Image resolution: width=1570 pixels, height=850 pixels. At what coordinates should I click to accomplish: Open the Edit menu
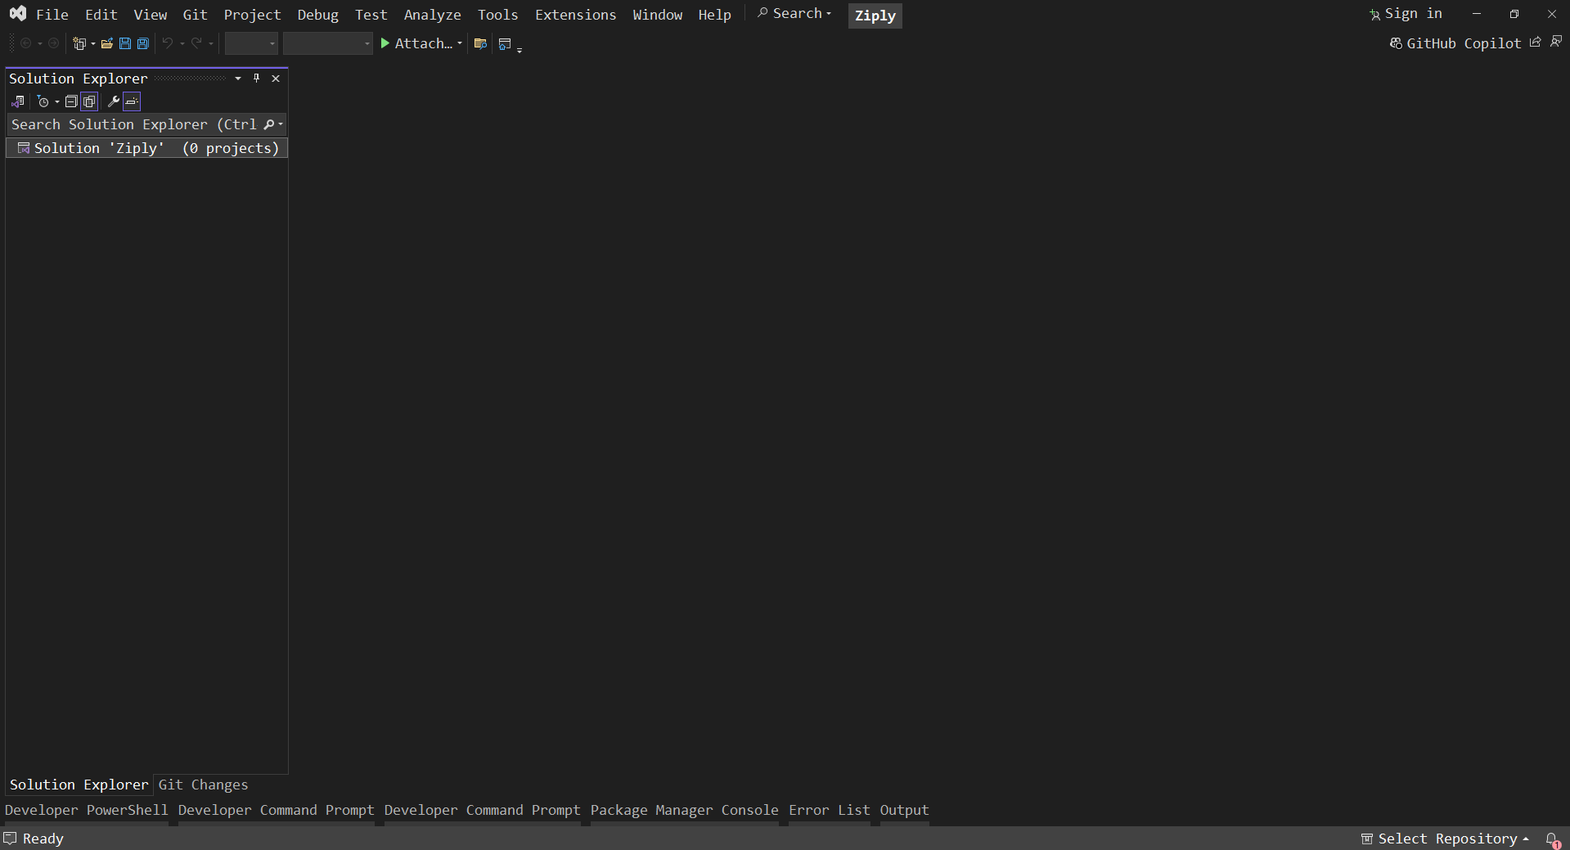pyautogui.click(x=101, y=15)
